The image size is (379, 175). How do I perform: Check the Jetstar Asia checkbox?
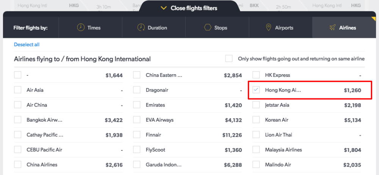click(x=256, y=105)
